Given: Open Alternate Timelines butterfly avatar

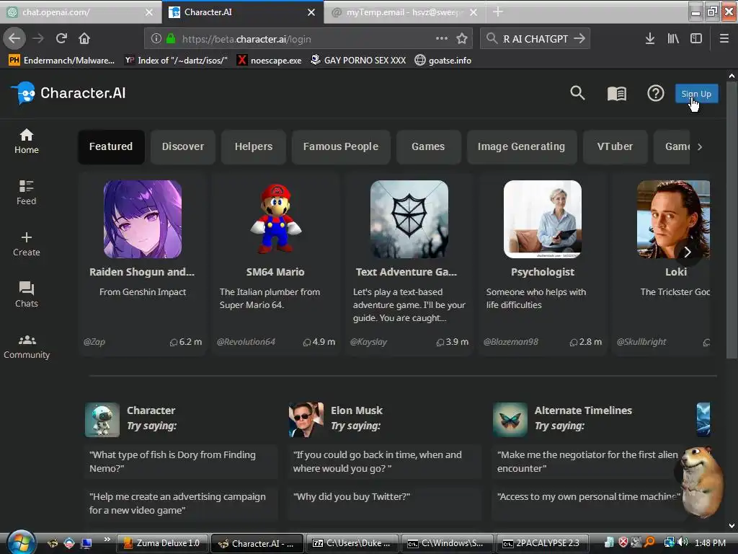Looking at the screenshot, I should pyautogui.click(x=510, y=419).
